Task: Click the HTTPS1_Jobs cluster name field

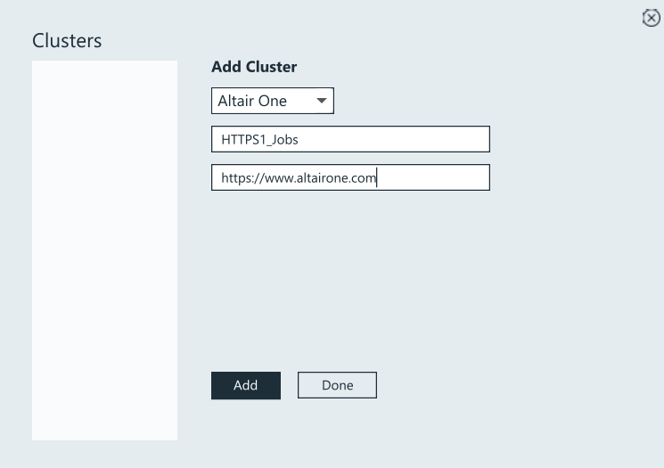Action: click(350, 139)
